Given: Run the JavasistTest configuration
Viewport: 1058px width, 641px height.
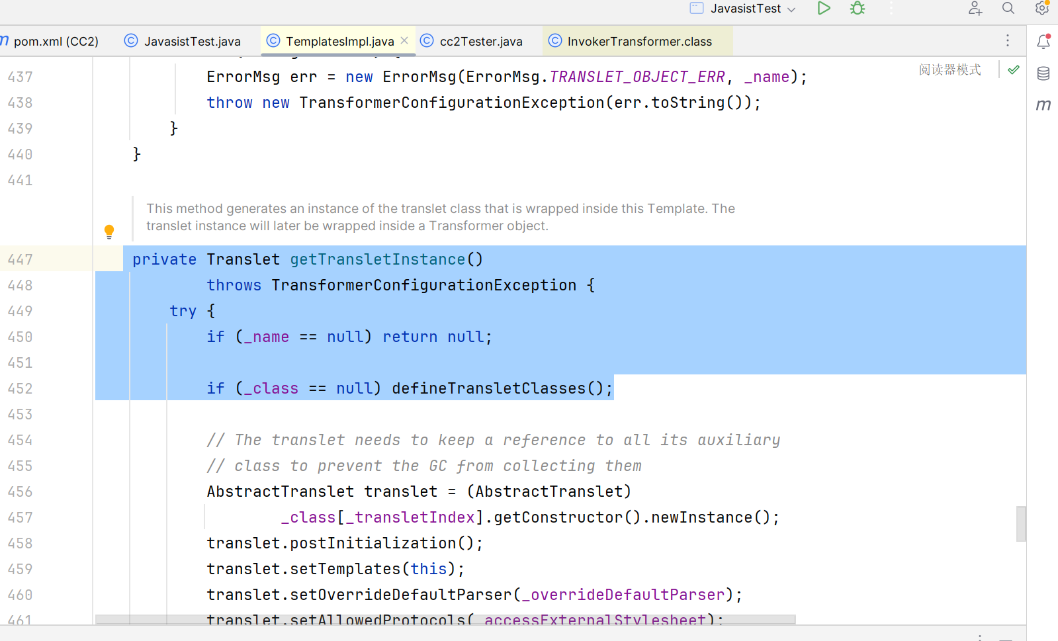Looking at the screenshot, I should tap(823, 9).
